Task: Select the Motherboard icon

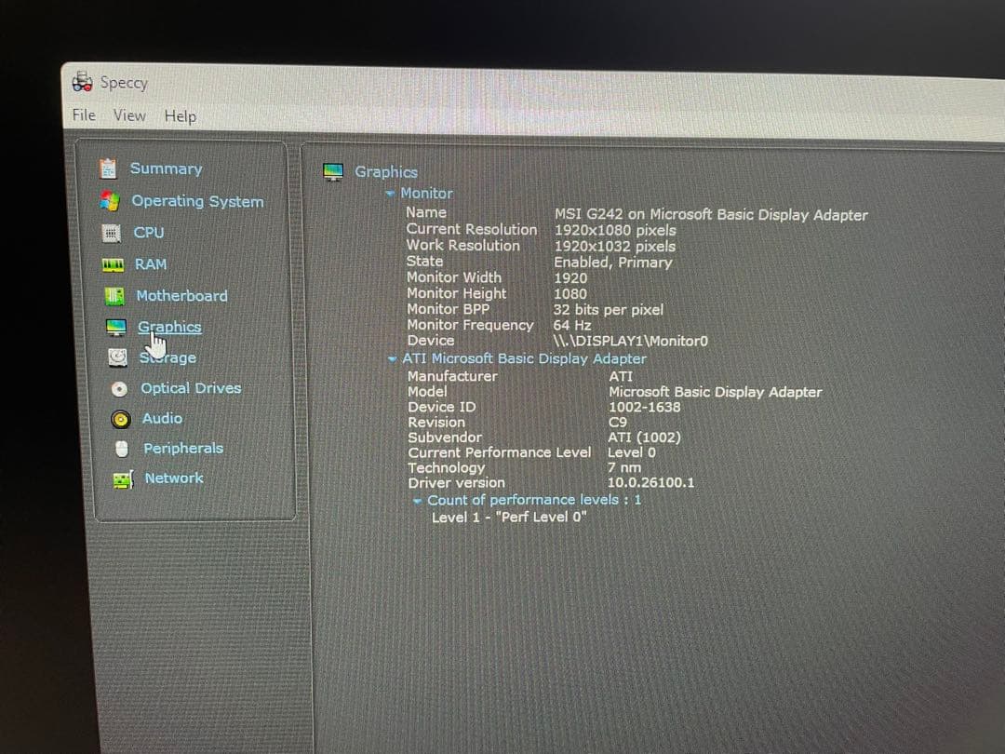Action: [x=110, y=295]
